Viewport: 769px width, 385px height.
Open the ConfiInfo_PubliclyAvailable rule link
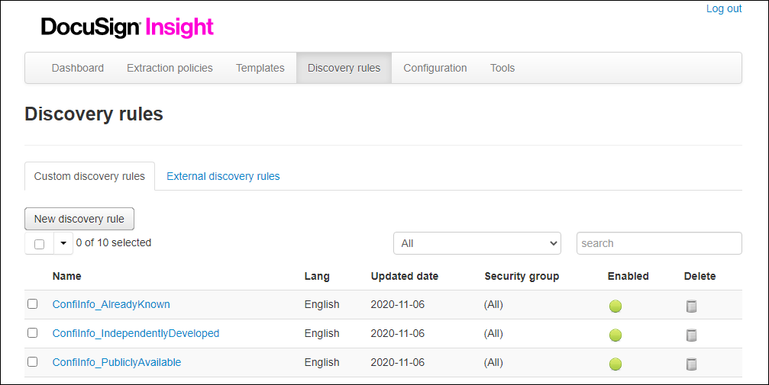pyautogui.click(x=117, y=362)
